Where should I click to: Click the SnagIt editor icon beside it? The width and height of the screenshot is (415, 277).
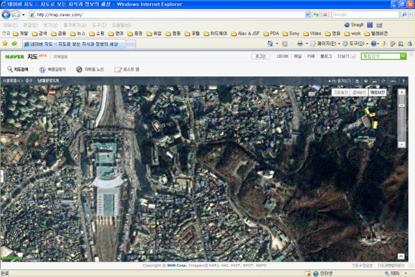pyautogui.click(x=379, y=25)
